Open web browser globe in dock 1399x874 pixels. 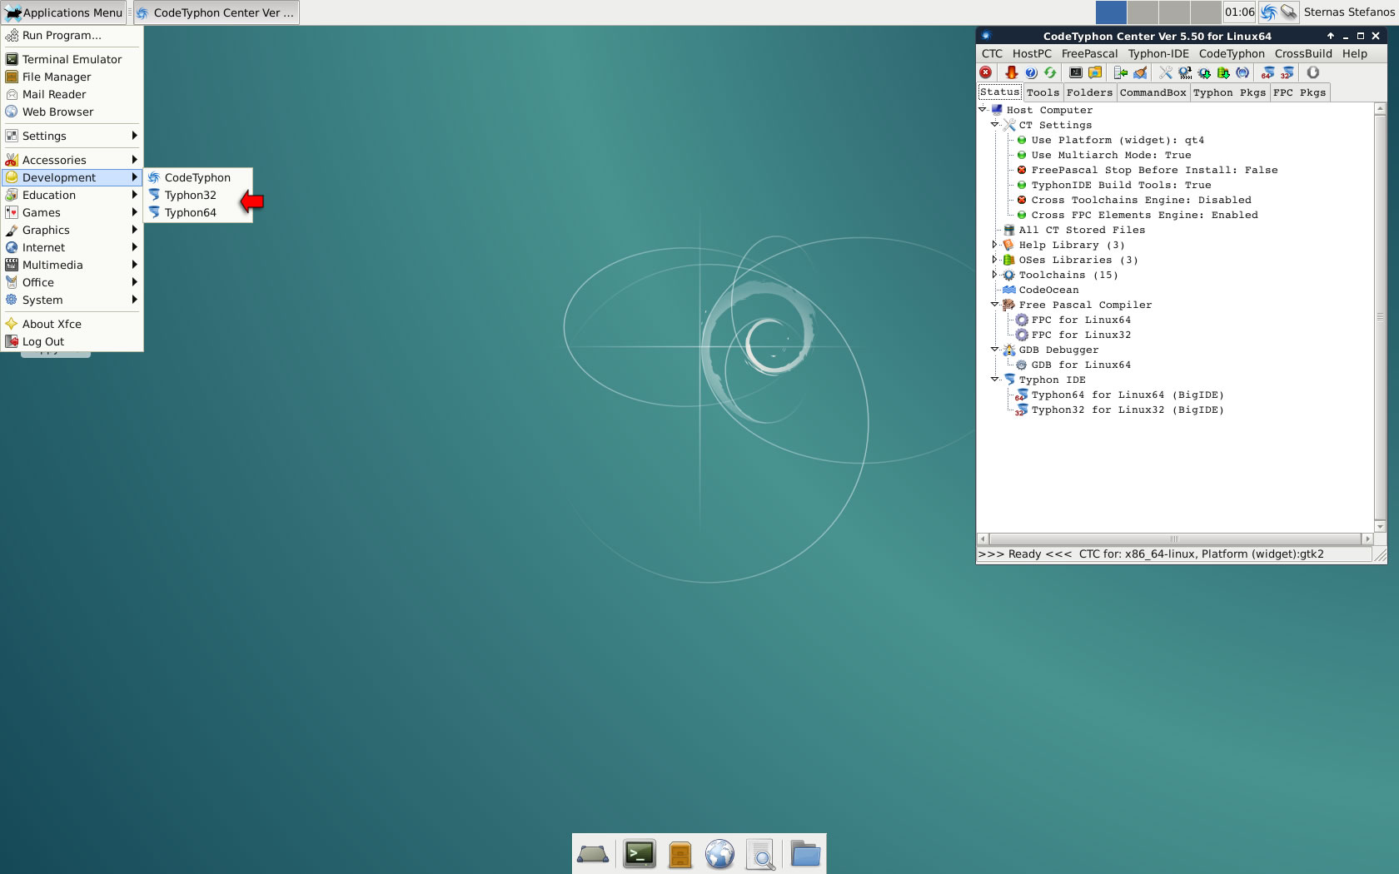point(719,854)
